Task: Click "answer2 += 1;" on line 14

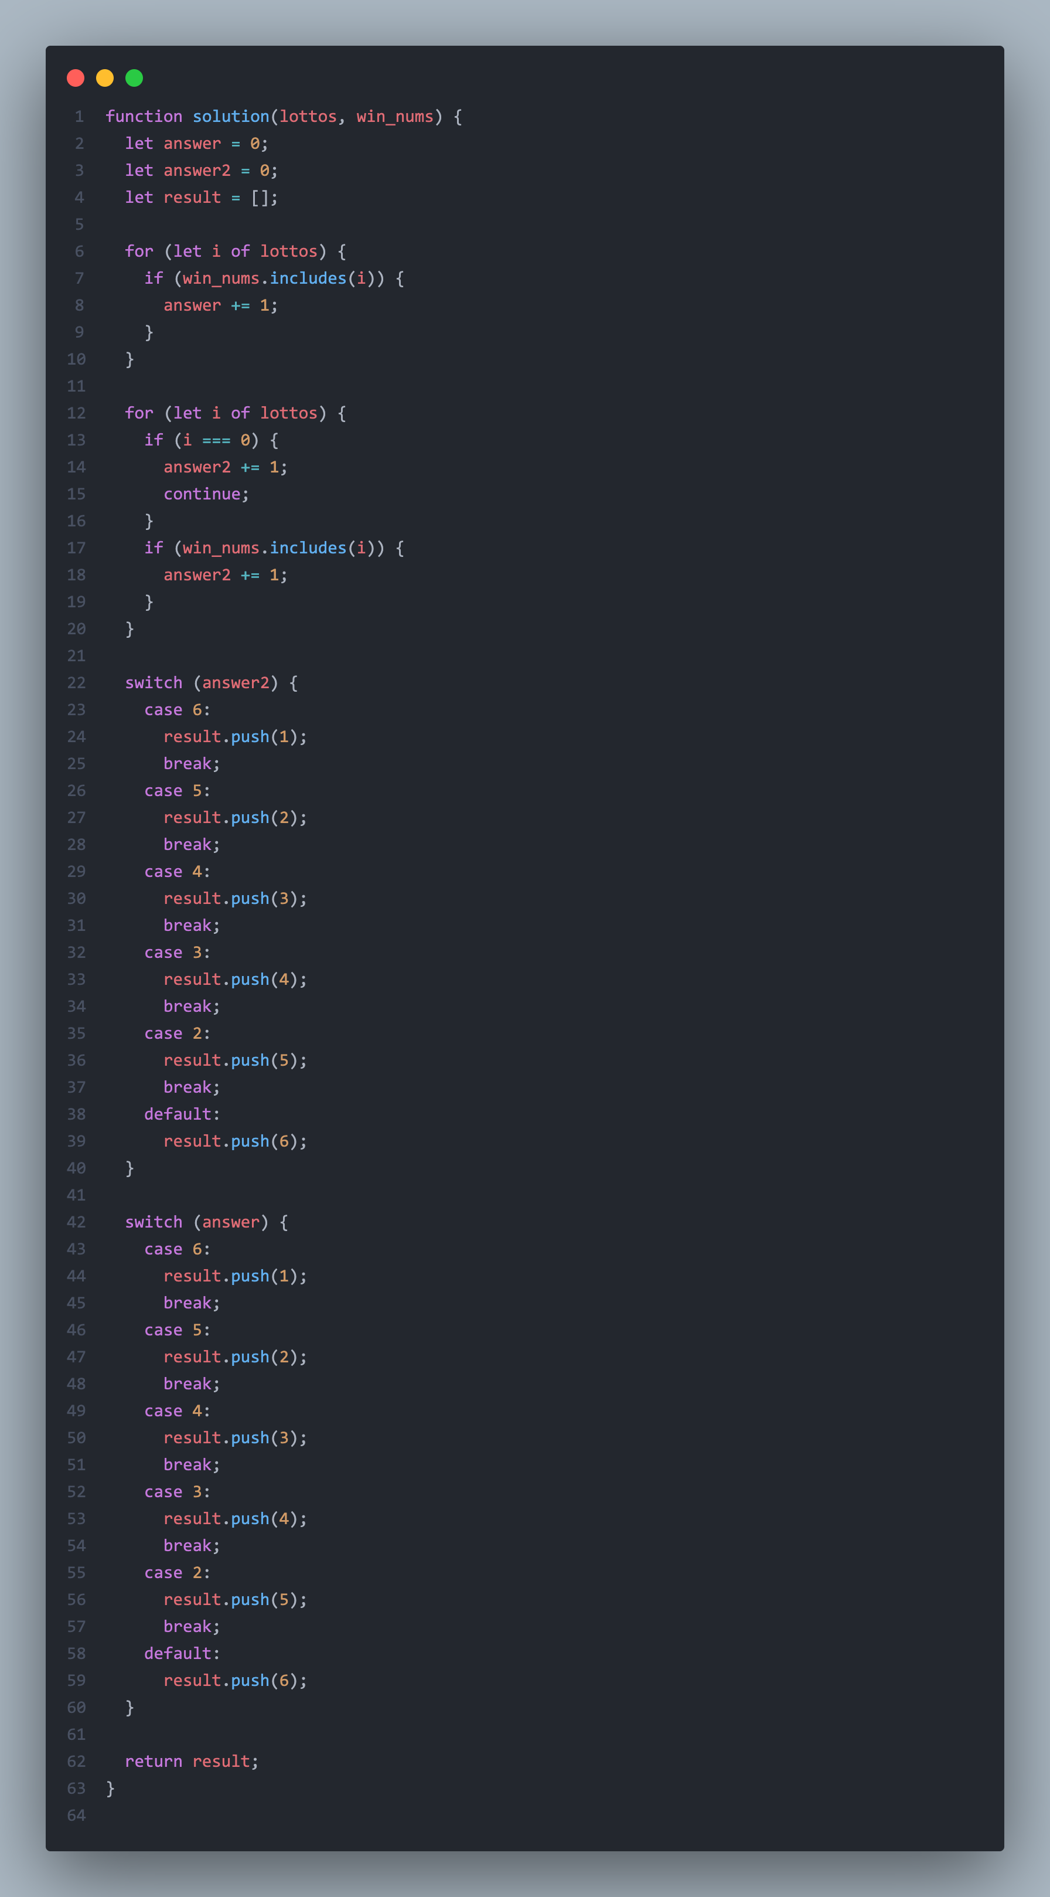Action: (226, 467)
